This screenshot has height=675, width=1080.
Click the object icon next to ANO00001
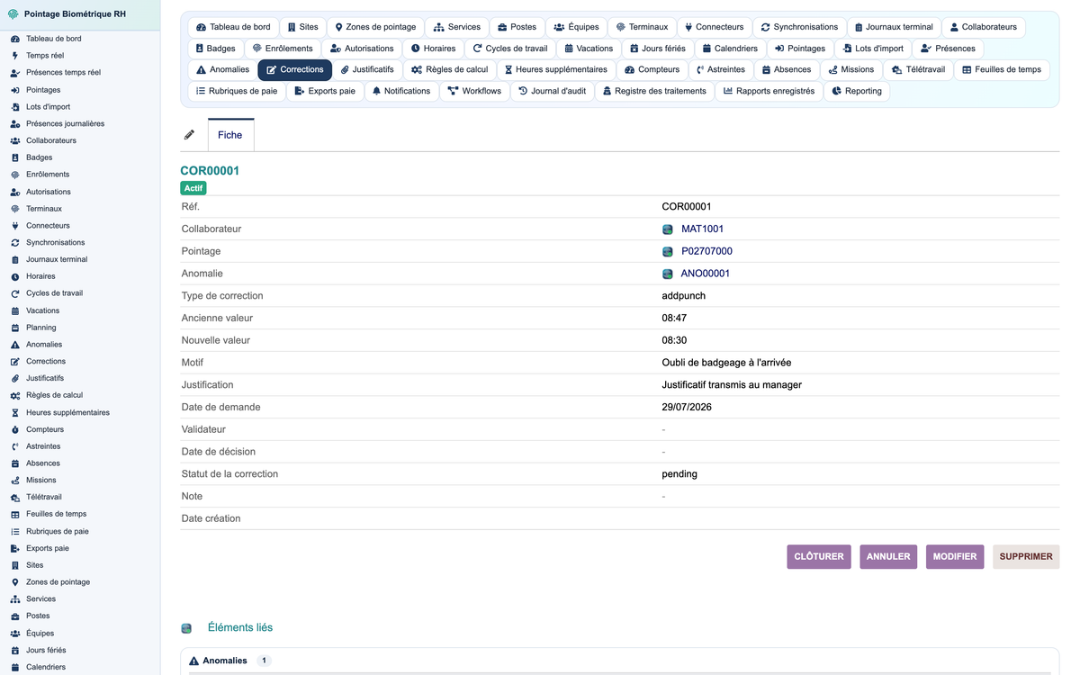coord(668,274)
